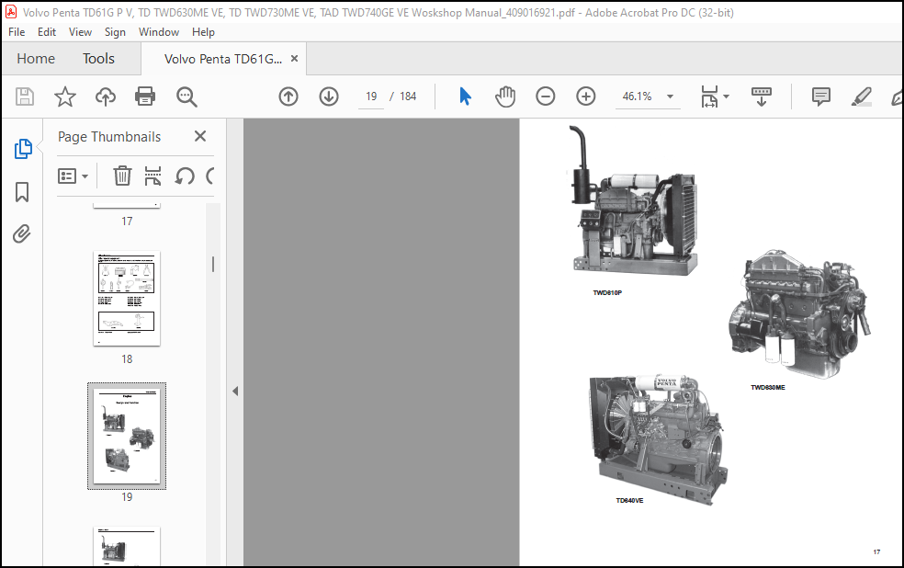Screen dimensions: 904x568
Task: Open the Sign menu
Action: click(x=115, y=32)
